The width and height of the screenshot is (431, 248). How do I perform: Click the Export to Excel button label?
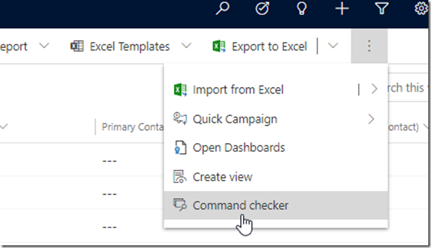tap(269, 46)
